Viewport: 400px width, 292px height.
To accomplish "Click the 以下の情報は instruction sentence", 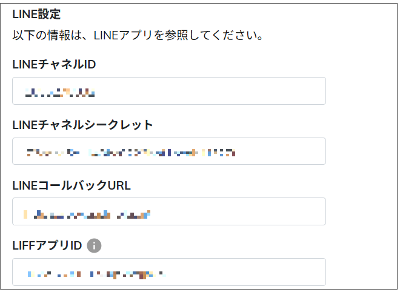I will (x=138, y=35).
